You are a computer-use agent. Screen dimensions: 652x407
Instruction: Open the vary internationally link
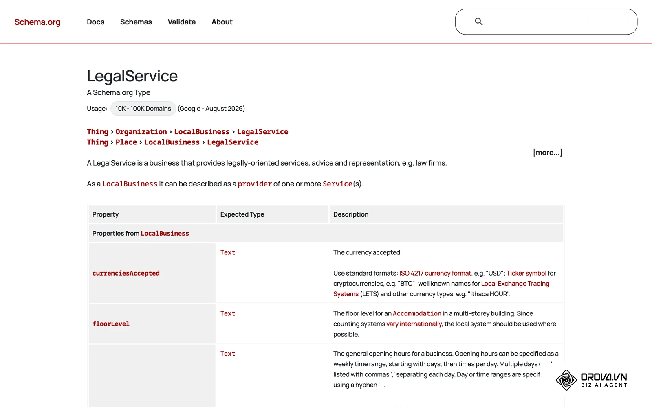(414, 324)
